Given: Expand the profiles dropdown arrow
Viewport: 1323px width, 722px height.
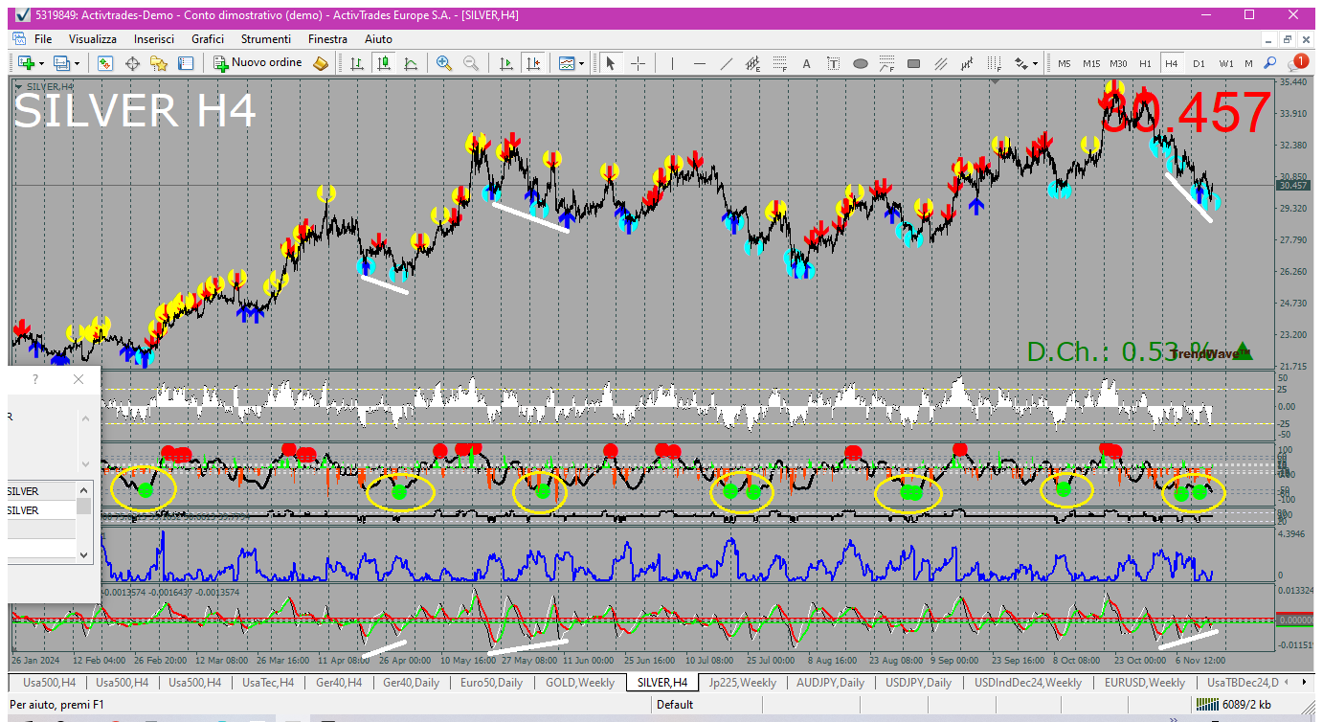Looking at the screenshot, I should point(78,63).
